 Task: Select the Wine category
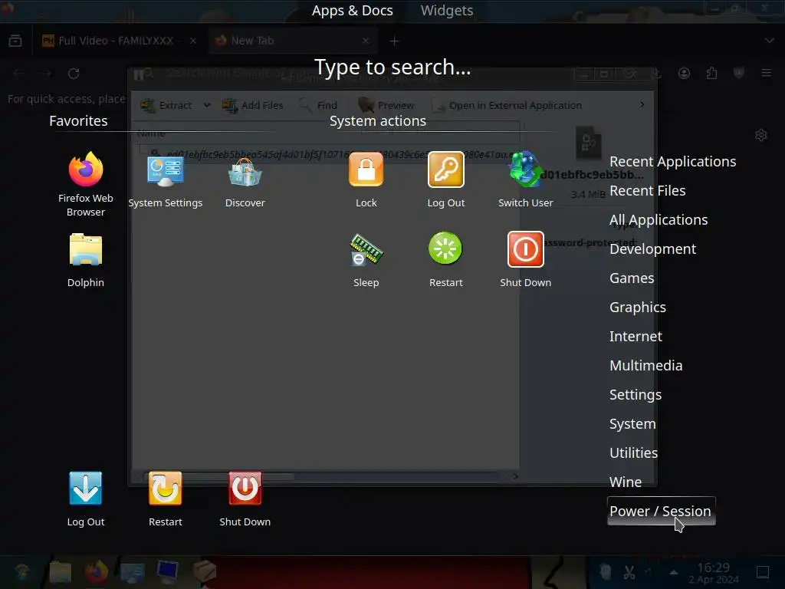[x=626, y=482]
